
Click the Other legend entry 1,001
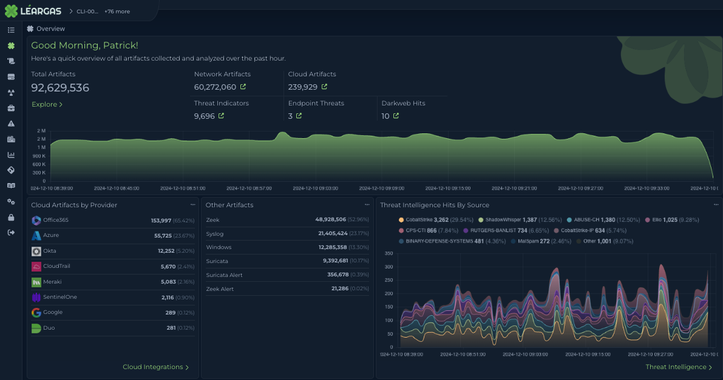pos(605,241)
